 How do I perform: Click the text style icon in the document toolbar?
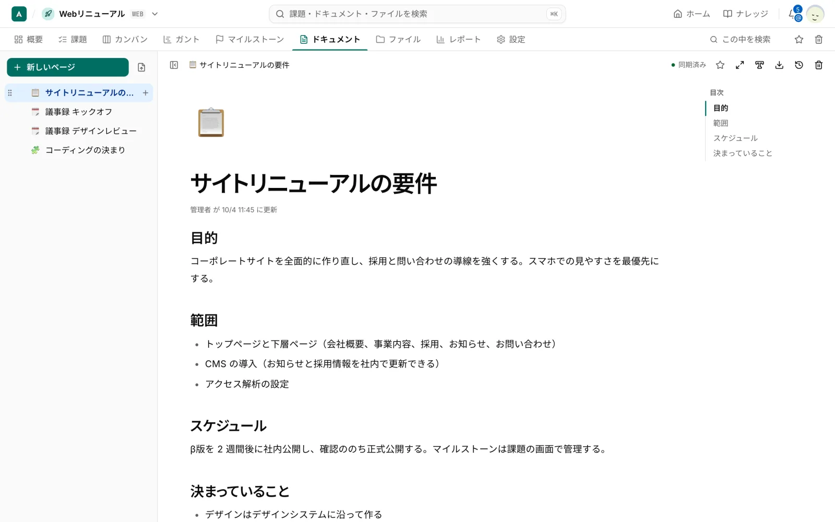pos(759,65)
